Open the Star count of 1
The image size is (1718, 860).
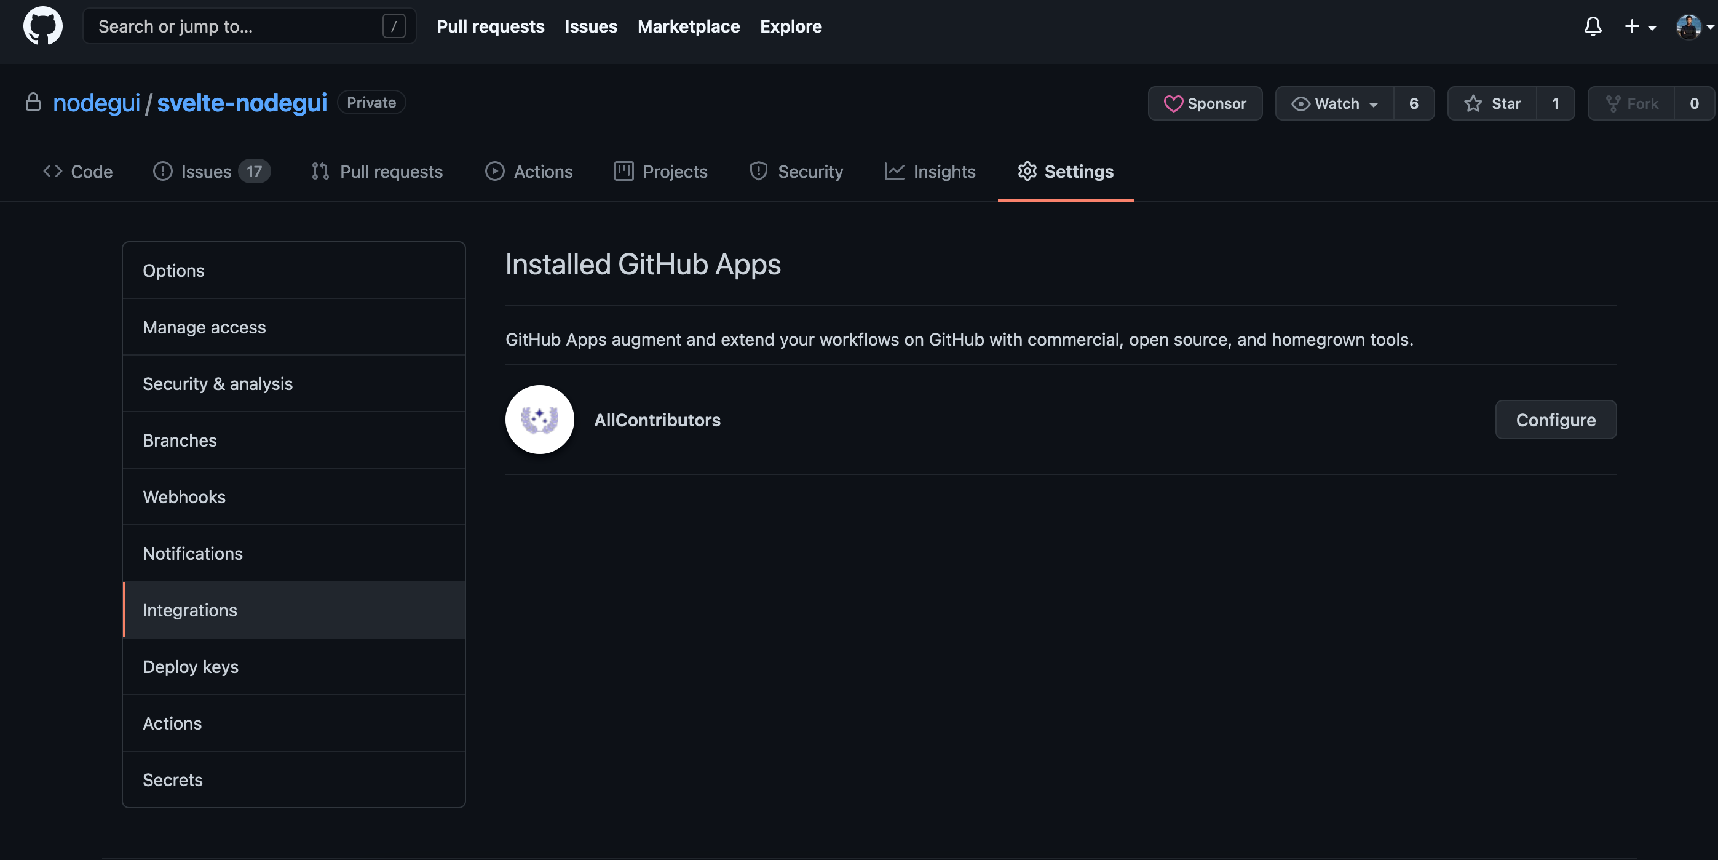click(1554, 103)
